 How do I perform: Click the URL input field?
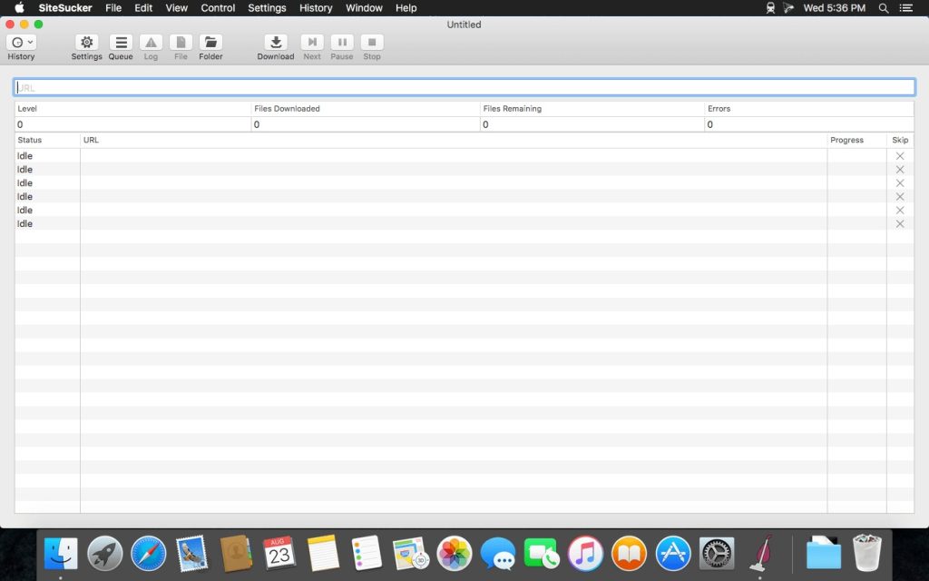464,88
